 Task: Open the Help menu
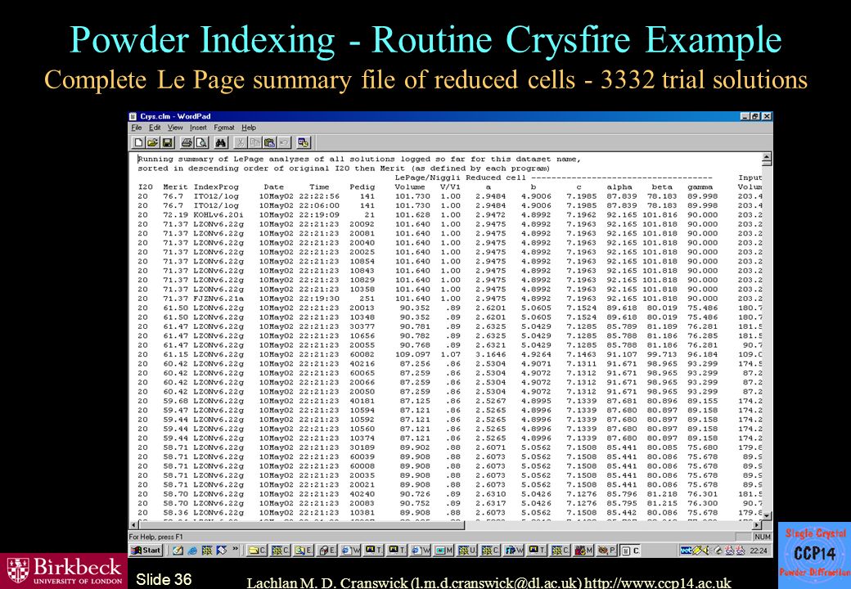(249, 128)
